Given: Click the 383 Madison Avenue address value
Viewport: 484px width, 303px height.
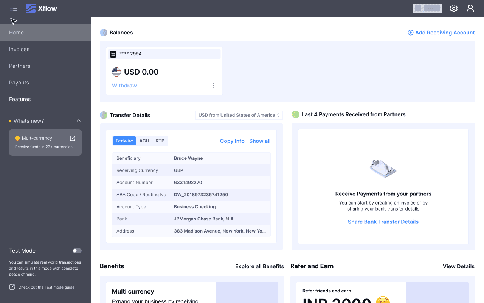Looking at the screenshot, I should pyautogui.click(x=220, y=231).
